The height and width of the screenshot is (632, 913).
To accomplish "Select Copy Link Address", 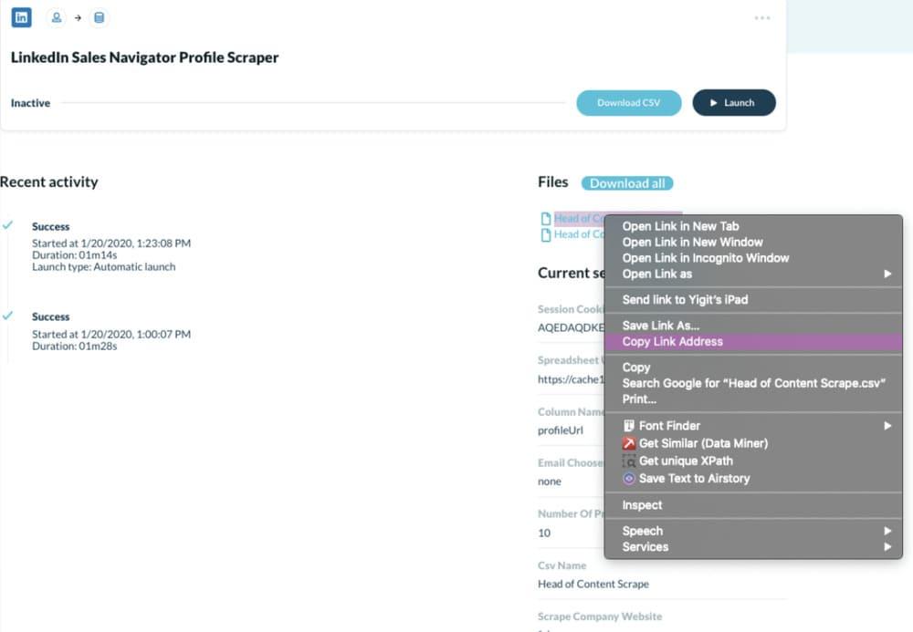I will (x=753, y=342).
